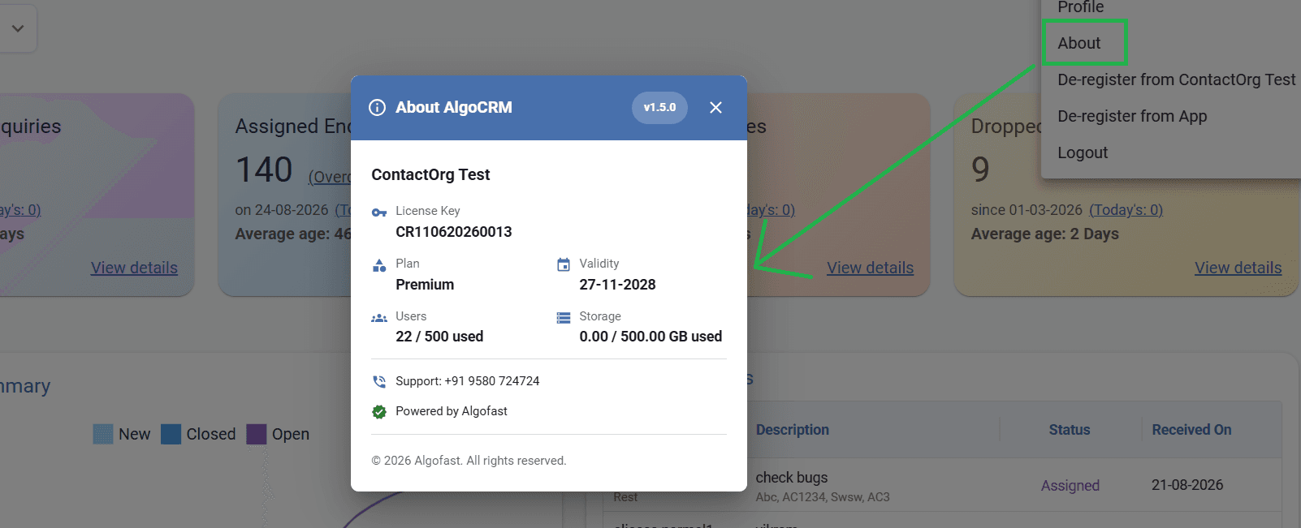Image resolution: width=1301 pixels, height=528 pixels.
Task: Click the 0.00 / 500.00 GB used value
Action: click(x=650, y=337)
